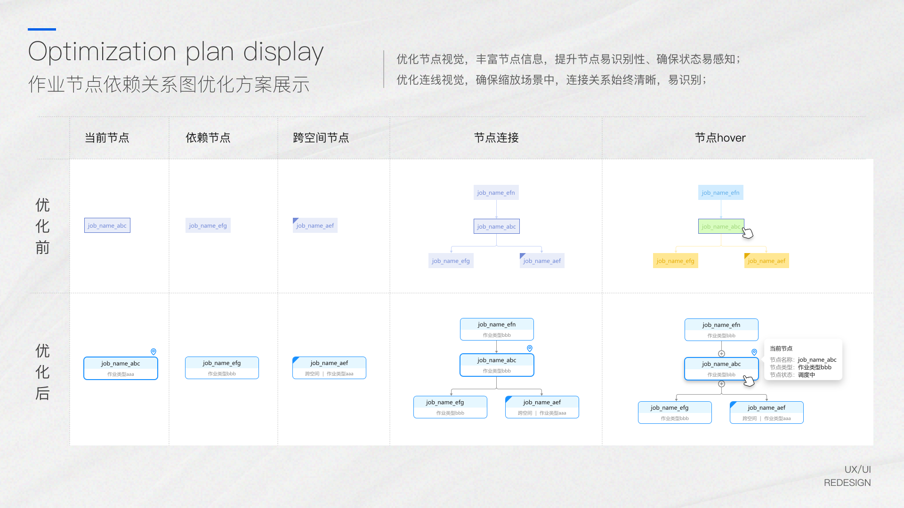The image size is (904, 508).
Task: Click job_name_efg node in optimized 依赖节点 column
Action: (222, 368)
